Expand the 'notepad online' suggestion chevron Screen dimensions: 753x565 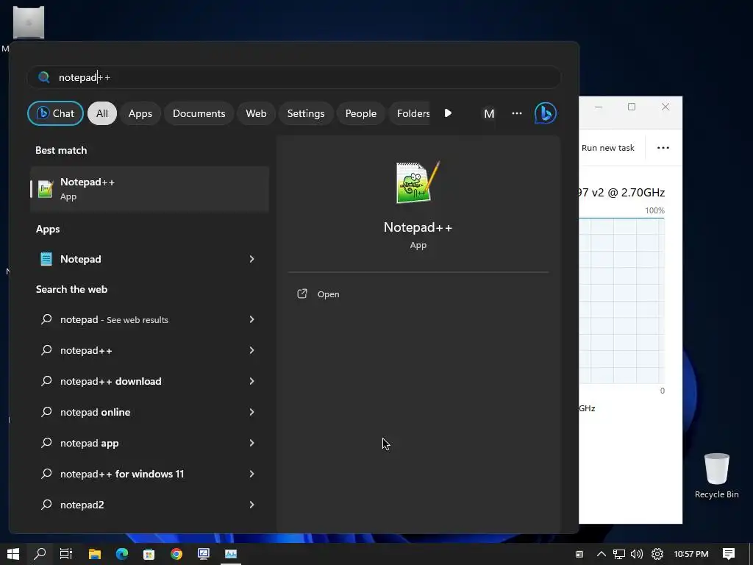point(251,412)
